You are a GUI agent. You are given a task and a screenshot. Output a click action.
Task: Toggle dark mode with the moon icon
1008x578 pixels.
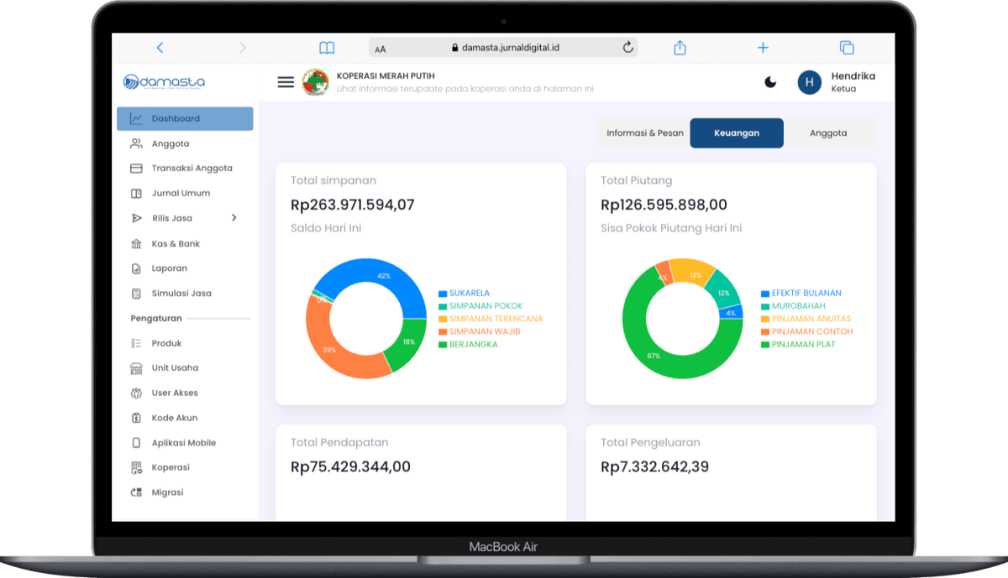pos(770,81)
